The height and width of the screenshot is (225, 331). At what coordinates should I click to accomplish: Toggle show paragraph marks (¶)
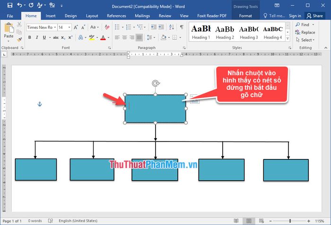182,27
